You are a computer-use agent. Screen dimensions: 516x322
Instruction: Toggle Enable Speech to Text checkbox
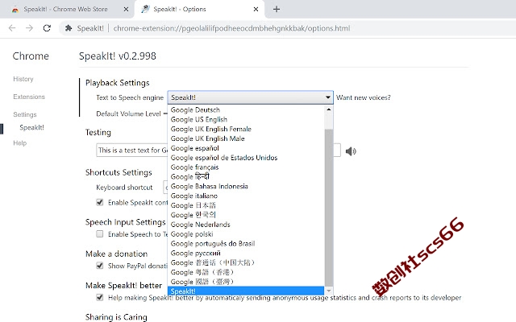click(100, 234)
